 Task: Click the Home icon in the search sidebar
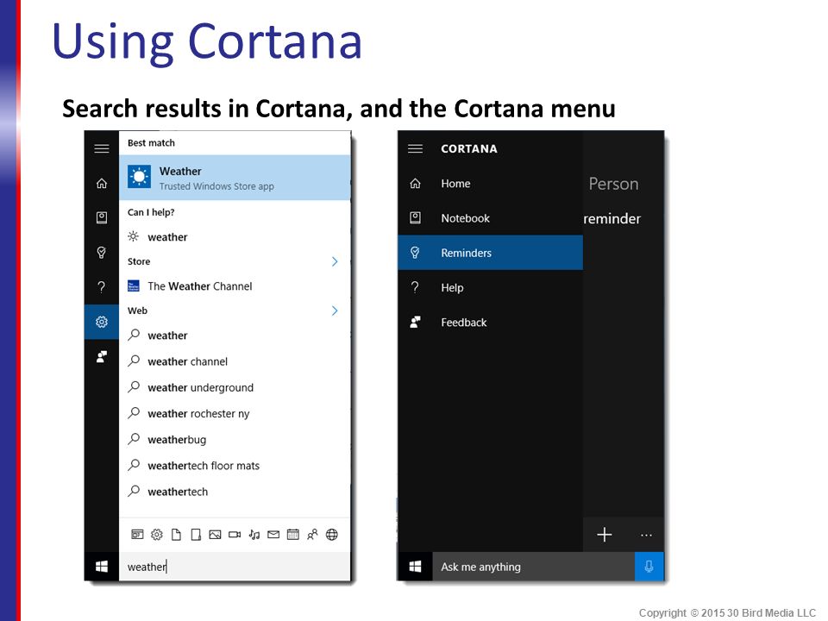click(x=102, y=183)
